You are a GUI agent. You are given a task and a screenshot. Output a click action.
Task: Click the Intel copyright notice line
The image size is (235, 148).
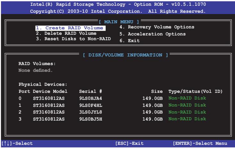[x=117, y=11]
